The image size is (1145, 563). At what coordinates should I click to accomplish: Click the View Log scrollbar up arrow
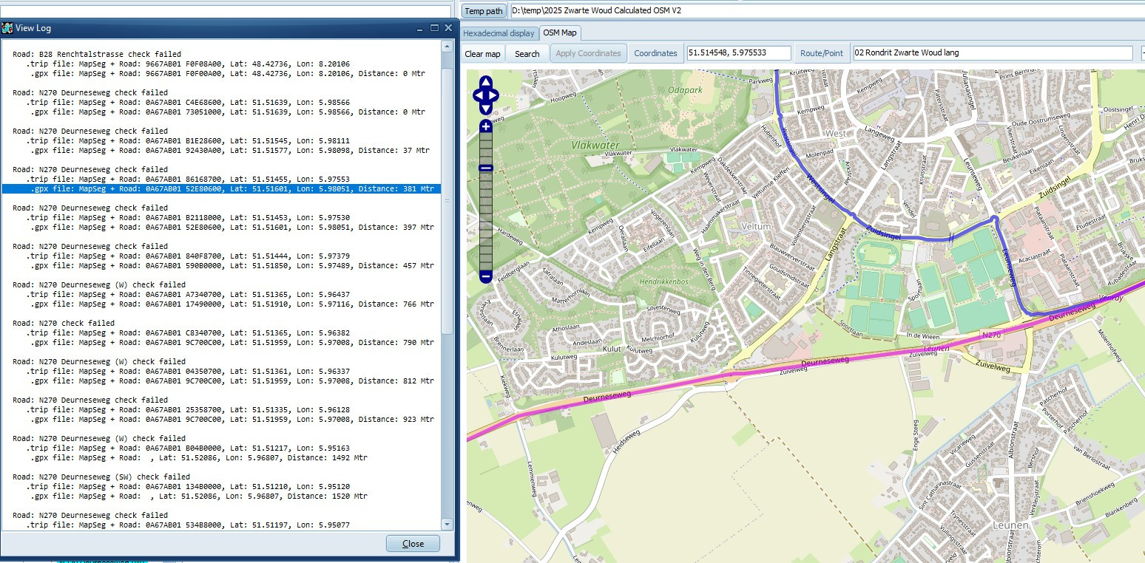447,46
